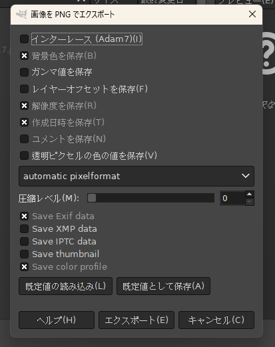
Task: Disable Save Exif data checkbox
Action: [x=24, y=216]
